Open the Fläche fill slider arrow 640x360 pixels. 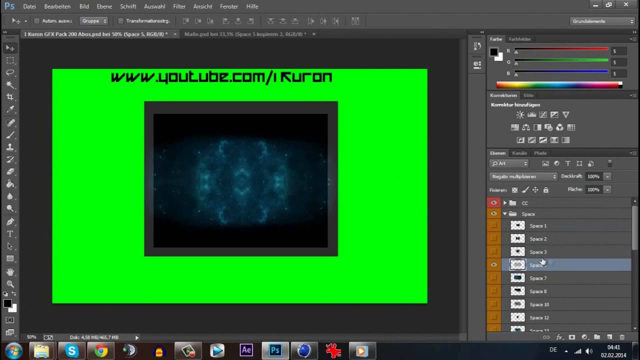(607, 189)
